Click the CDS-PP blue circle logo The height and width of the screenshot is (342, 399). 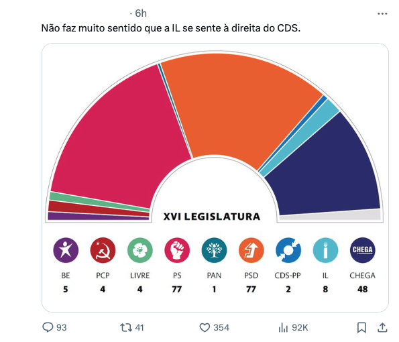pos(288,250)
